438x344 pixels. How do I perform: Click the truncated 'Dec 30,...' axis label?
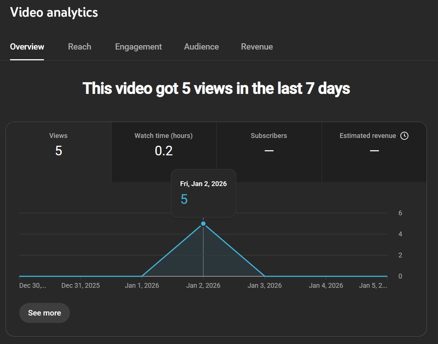coord(33,285)
